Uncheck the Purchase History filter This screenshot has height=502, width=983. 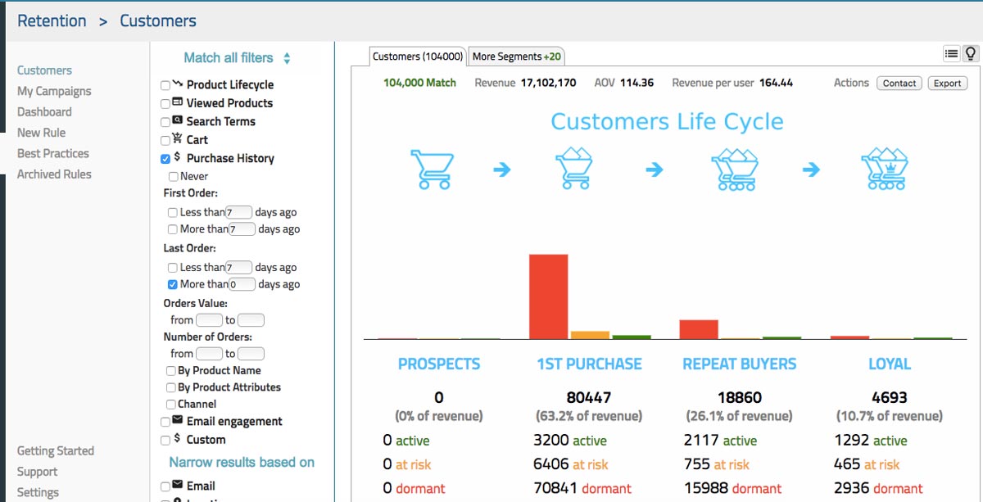click(166, 159)
